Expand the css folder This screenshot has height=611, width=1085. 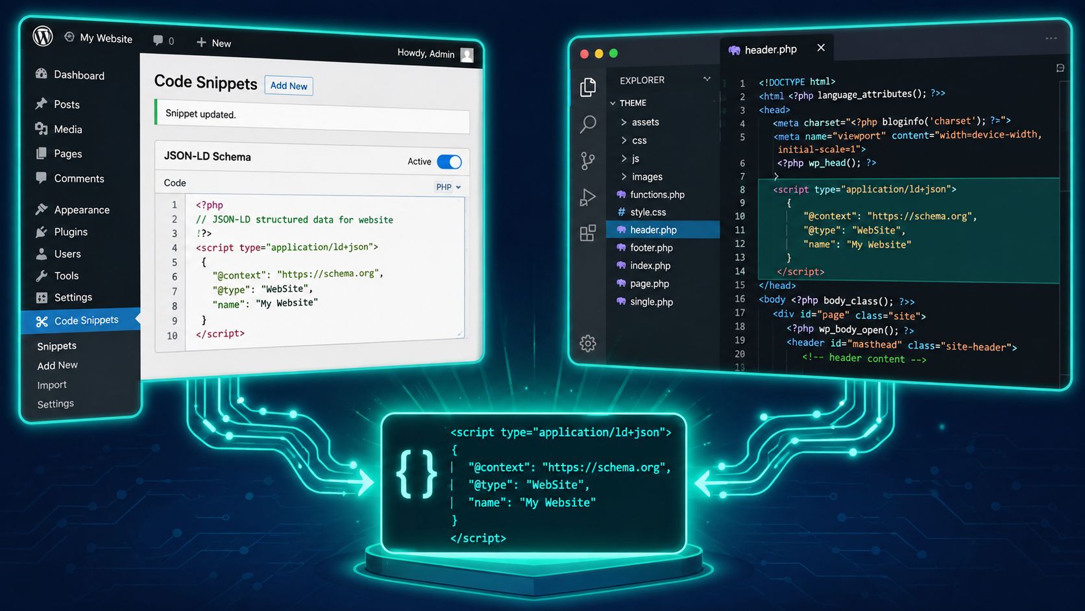tap(634, 140)
